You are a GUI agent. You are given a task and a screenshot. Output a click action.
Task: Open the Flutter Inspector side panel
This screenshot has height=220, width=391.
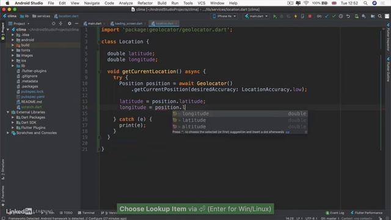tap(389, 37)
